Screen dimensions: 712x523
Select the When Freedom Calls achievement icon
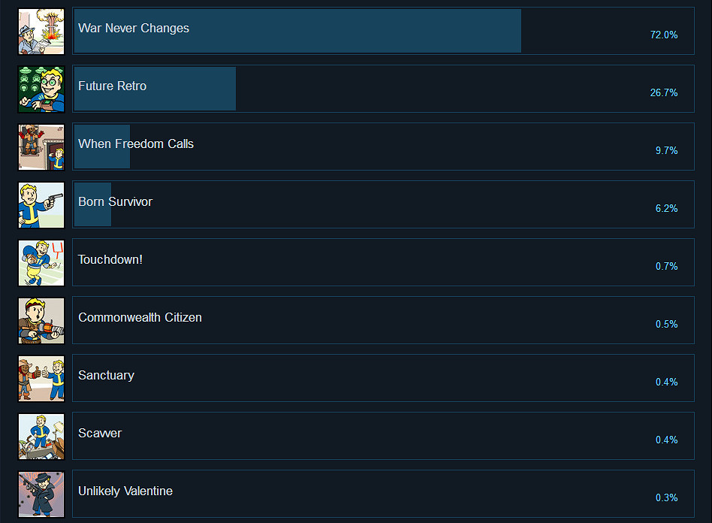point(41,147)
